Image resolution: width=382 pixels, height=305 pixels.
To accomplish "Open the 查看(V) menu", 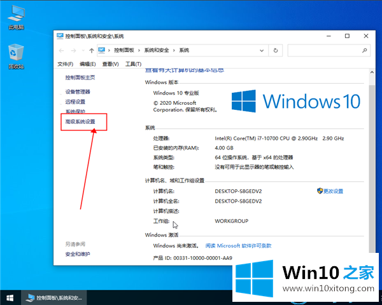I will [x=110, y=64].
